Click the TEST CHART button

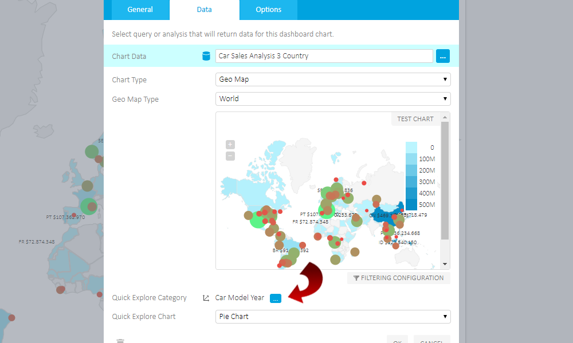tap(415, 118)
